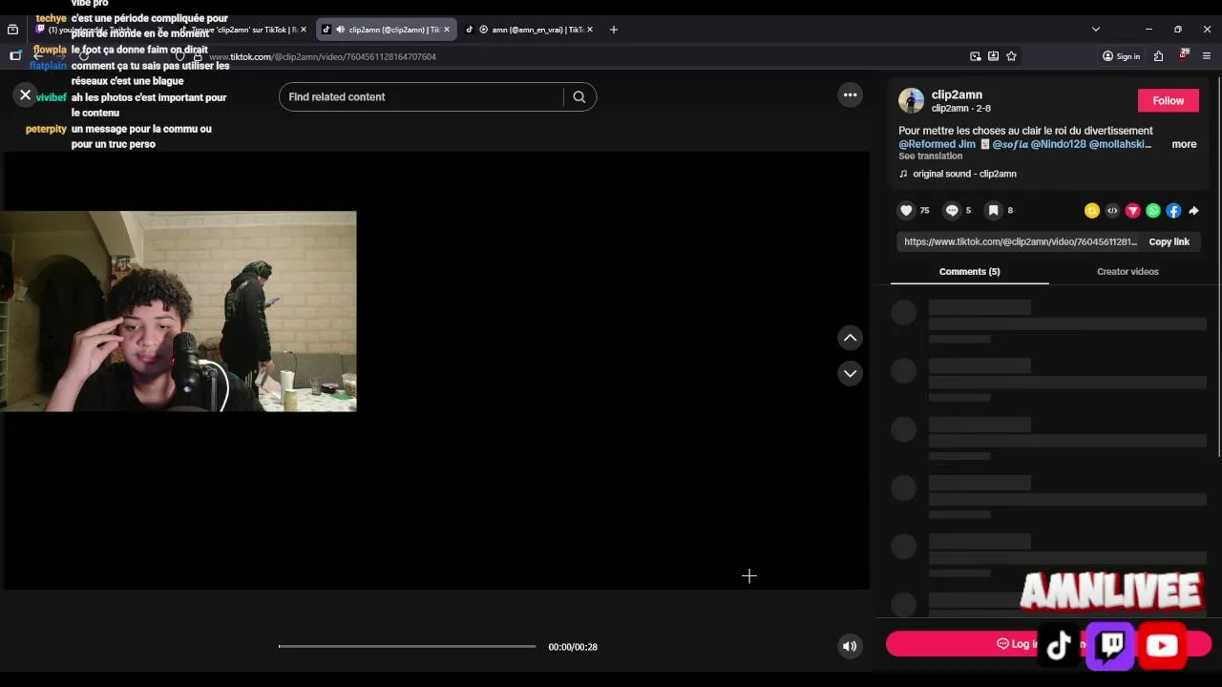Open mention @Reformed Jim
This screenshot has width=1222, height=687.
point(937,144)
